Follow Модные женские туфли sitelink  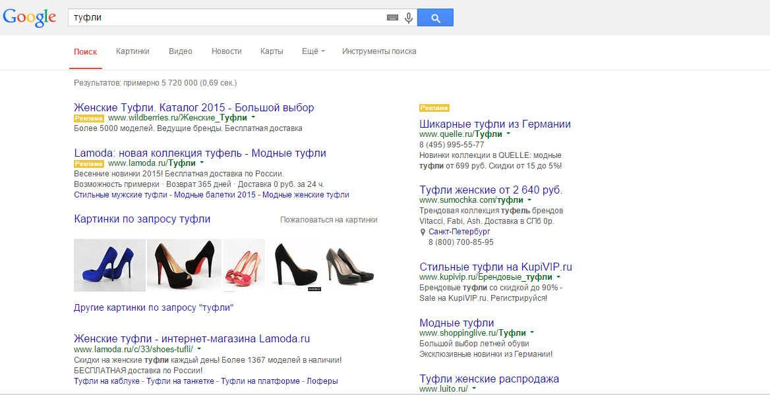coord(306,195)
